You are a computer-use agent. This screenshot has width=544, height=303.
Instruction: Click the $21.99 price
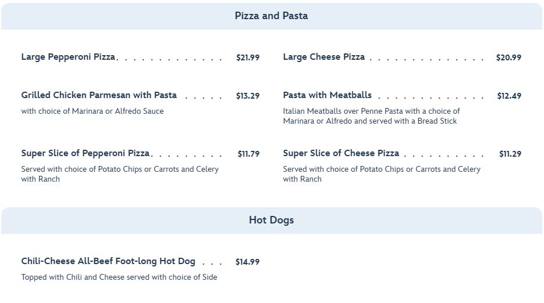248,57
